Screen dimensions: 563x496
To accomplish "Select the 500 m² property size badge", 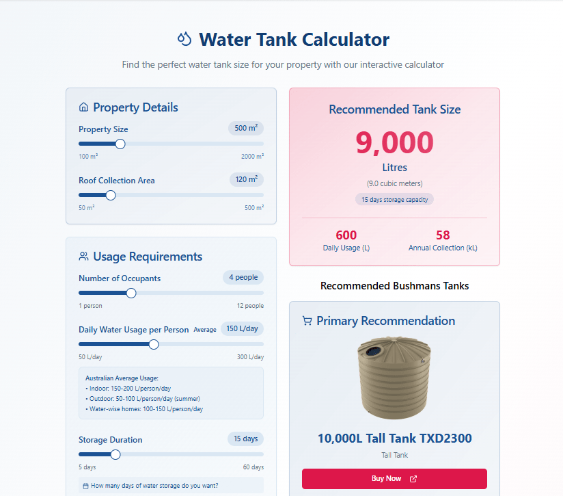I will [246, 128].
